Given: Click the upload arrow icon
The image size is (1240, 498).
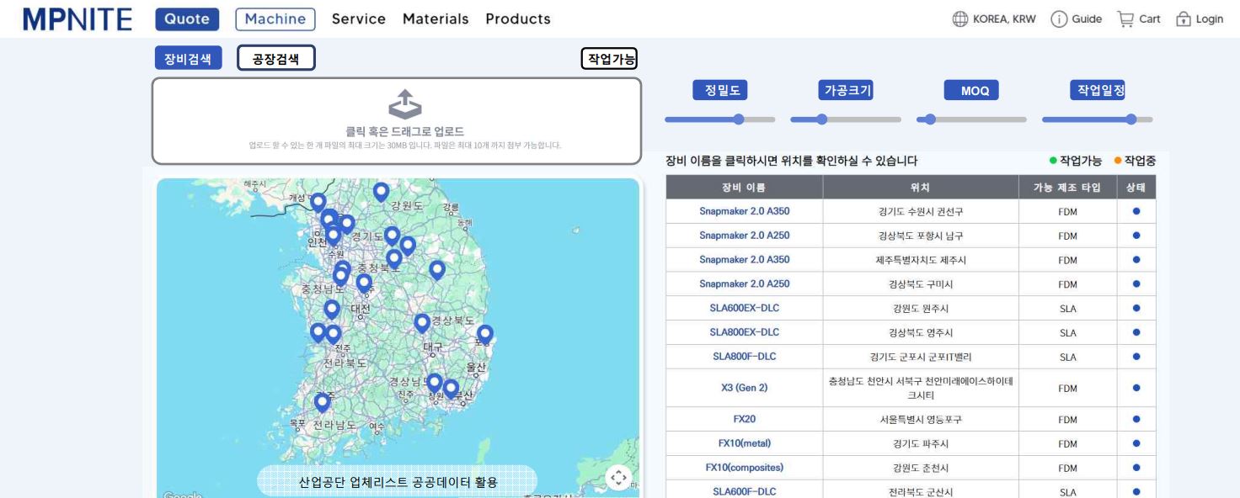Looking at the screenshot, I should (x=404, y=104).
